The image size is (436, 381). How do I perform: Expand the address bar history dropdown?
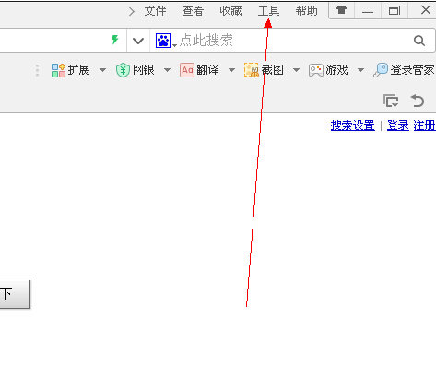138,41
